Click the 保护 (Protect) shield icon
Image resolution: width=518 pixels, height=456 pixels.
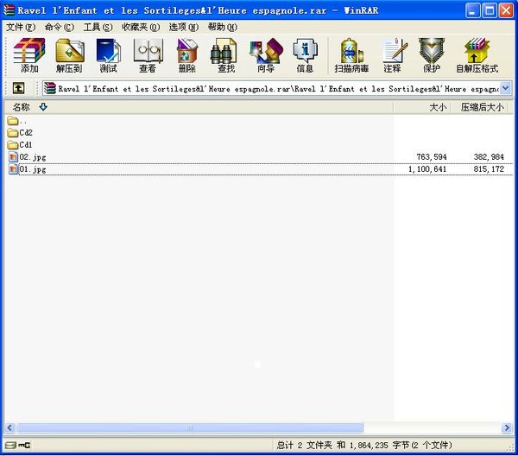point(432,55)
